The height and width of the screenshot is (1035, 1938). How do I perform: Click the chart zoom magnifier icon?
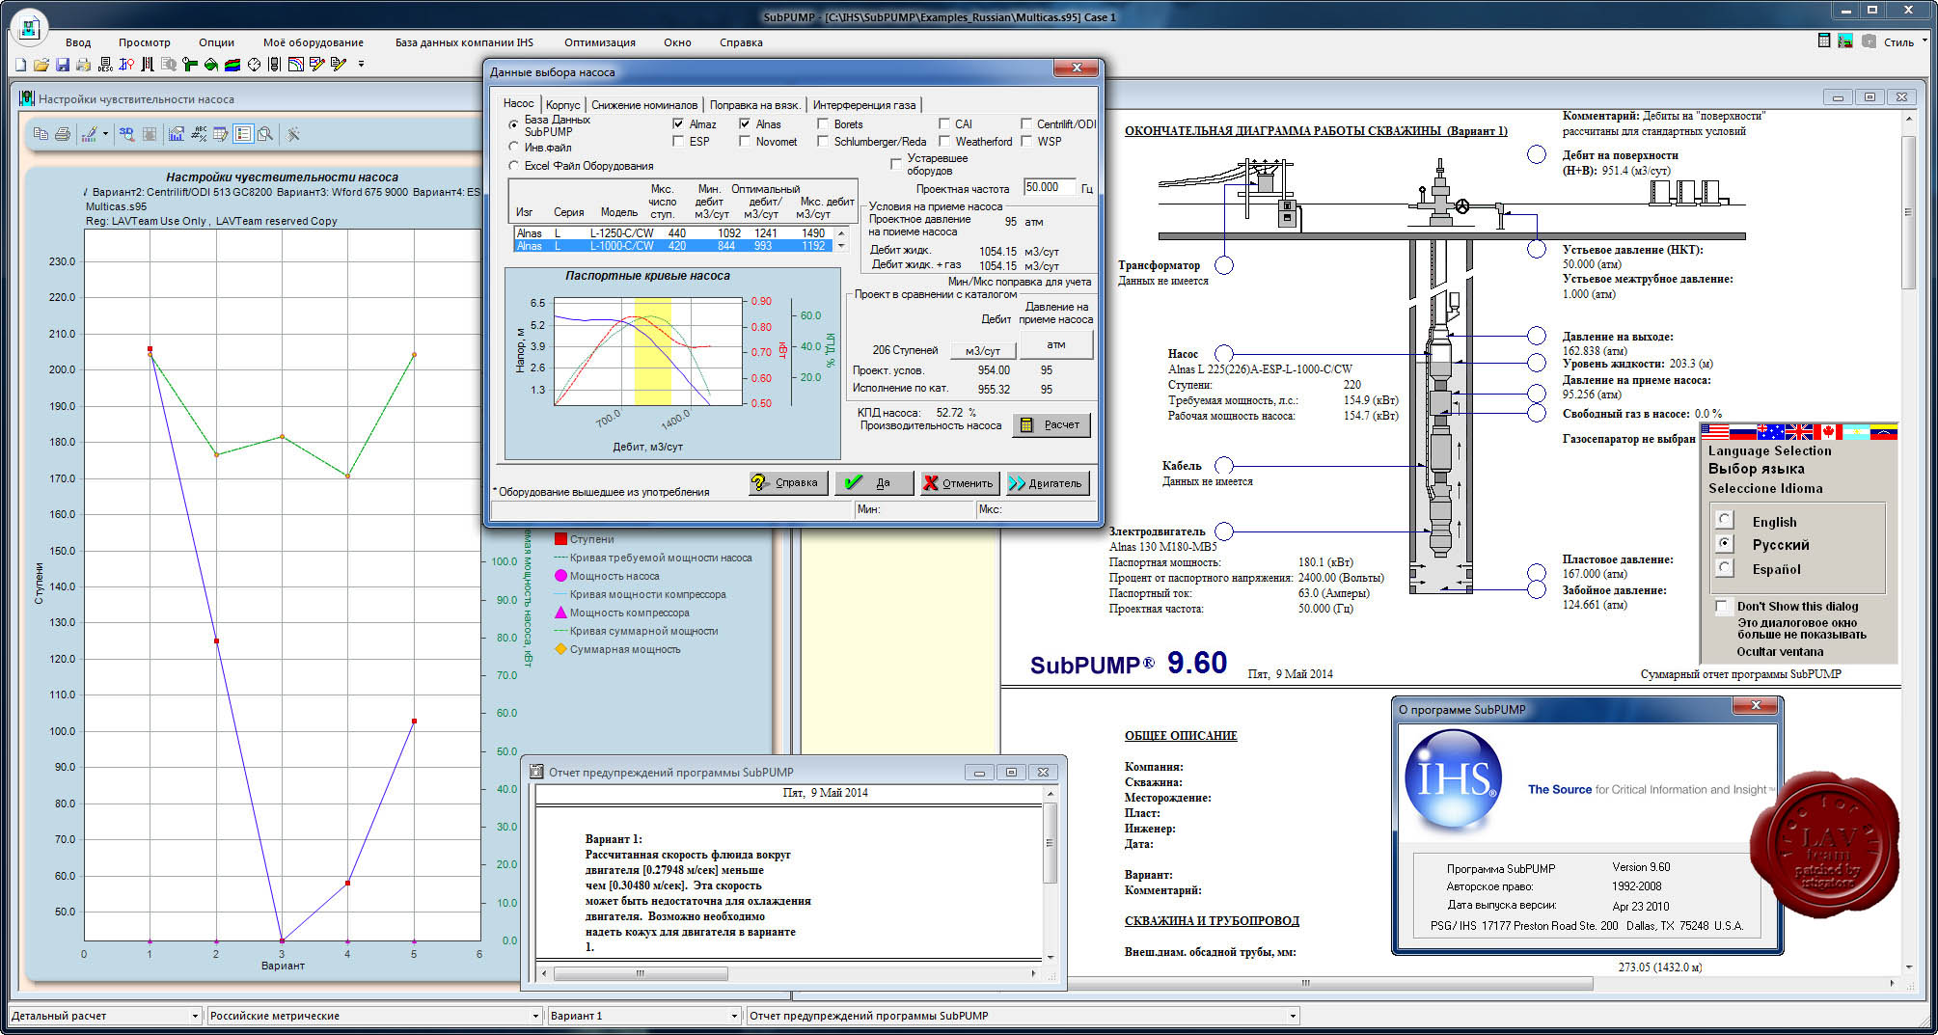[x=265, y=134]
